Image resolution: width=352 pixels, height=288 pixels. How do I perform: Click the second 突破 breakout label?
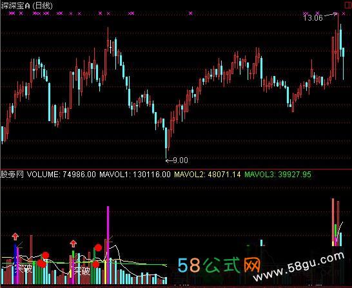tap(81, 271)
